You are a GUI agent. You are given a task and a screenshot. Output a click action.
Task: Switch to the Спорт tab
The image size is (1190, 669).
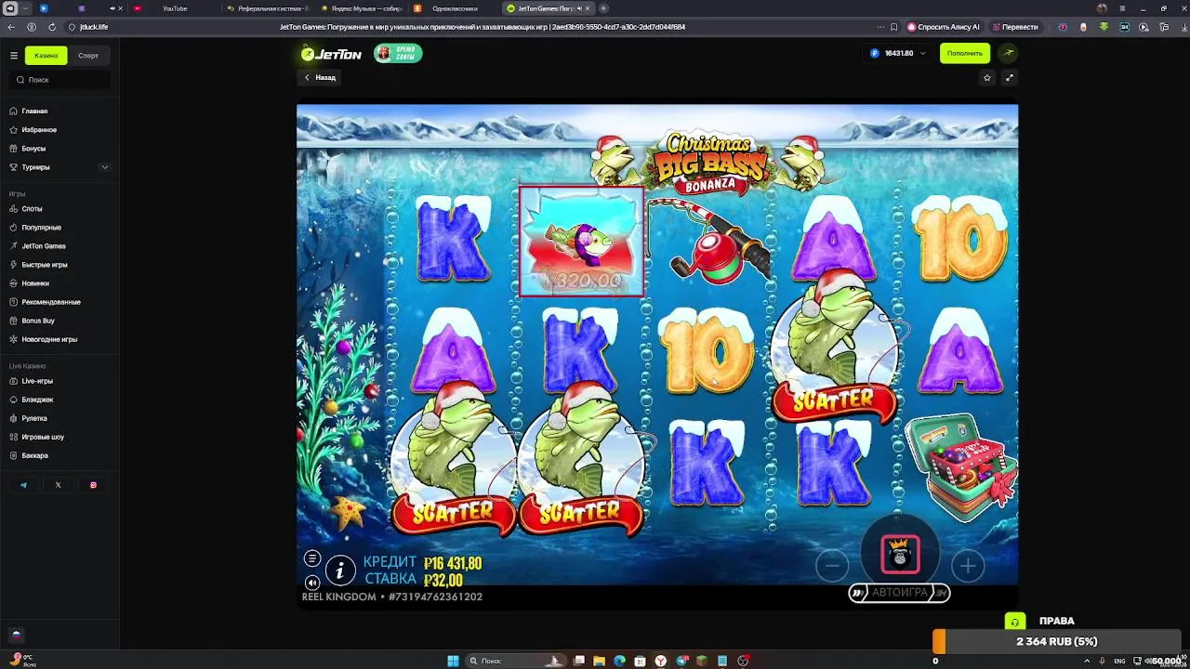tap(88, 56)
